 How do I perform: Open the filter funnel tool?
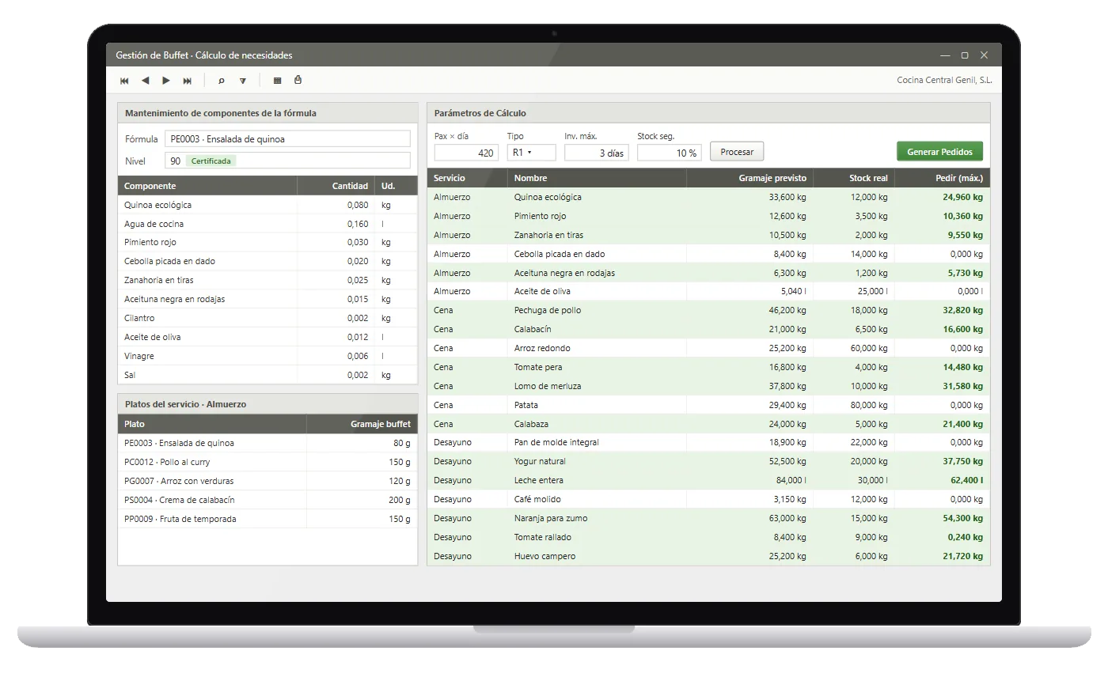point(242,81)
